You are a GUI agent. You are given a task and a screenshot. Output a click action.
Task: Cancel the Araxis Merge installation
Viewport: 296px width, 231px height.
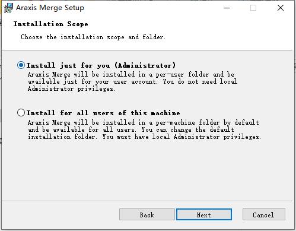coord(264,214)
